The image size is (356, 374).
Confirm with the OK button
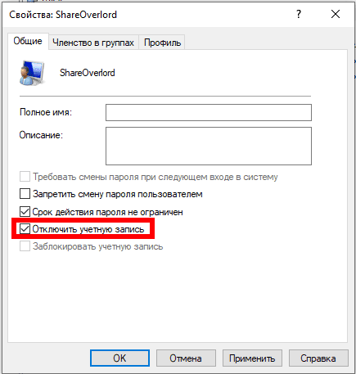click(x=119, y=358)
